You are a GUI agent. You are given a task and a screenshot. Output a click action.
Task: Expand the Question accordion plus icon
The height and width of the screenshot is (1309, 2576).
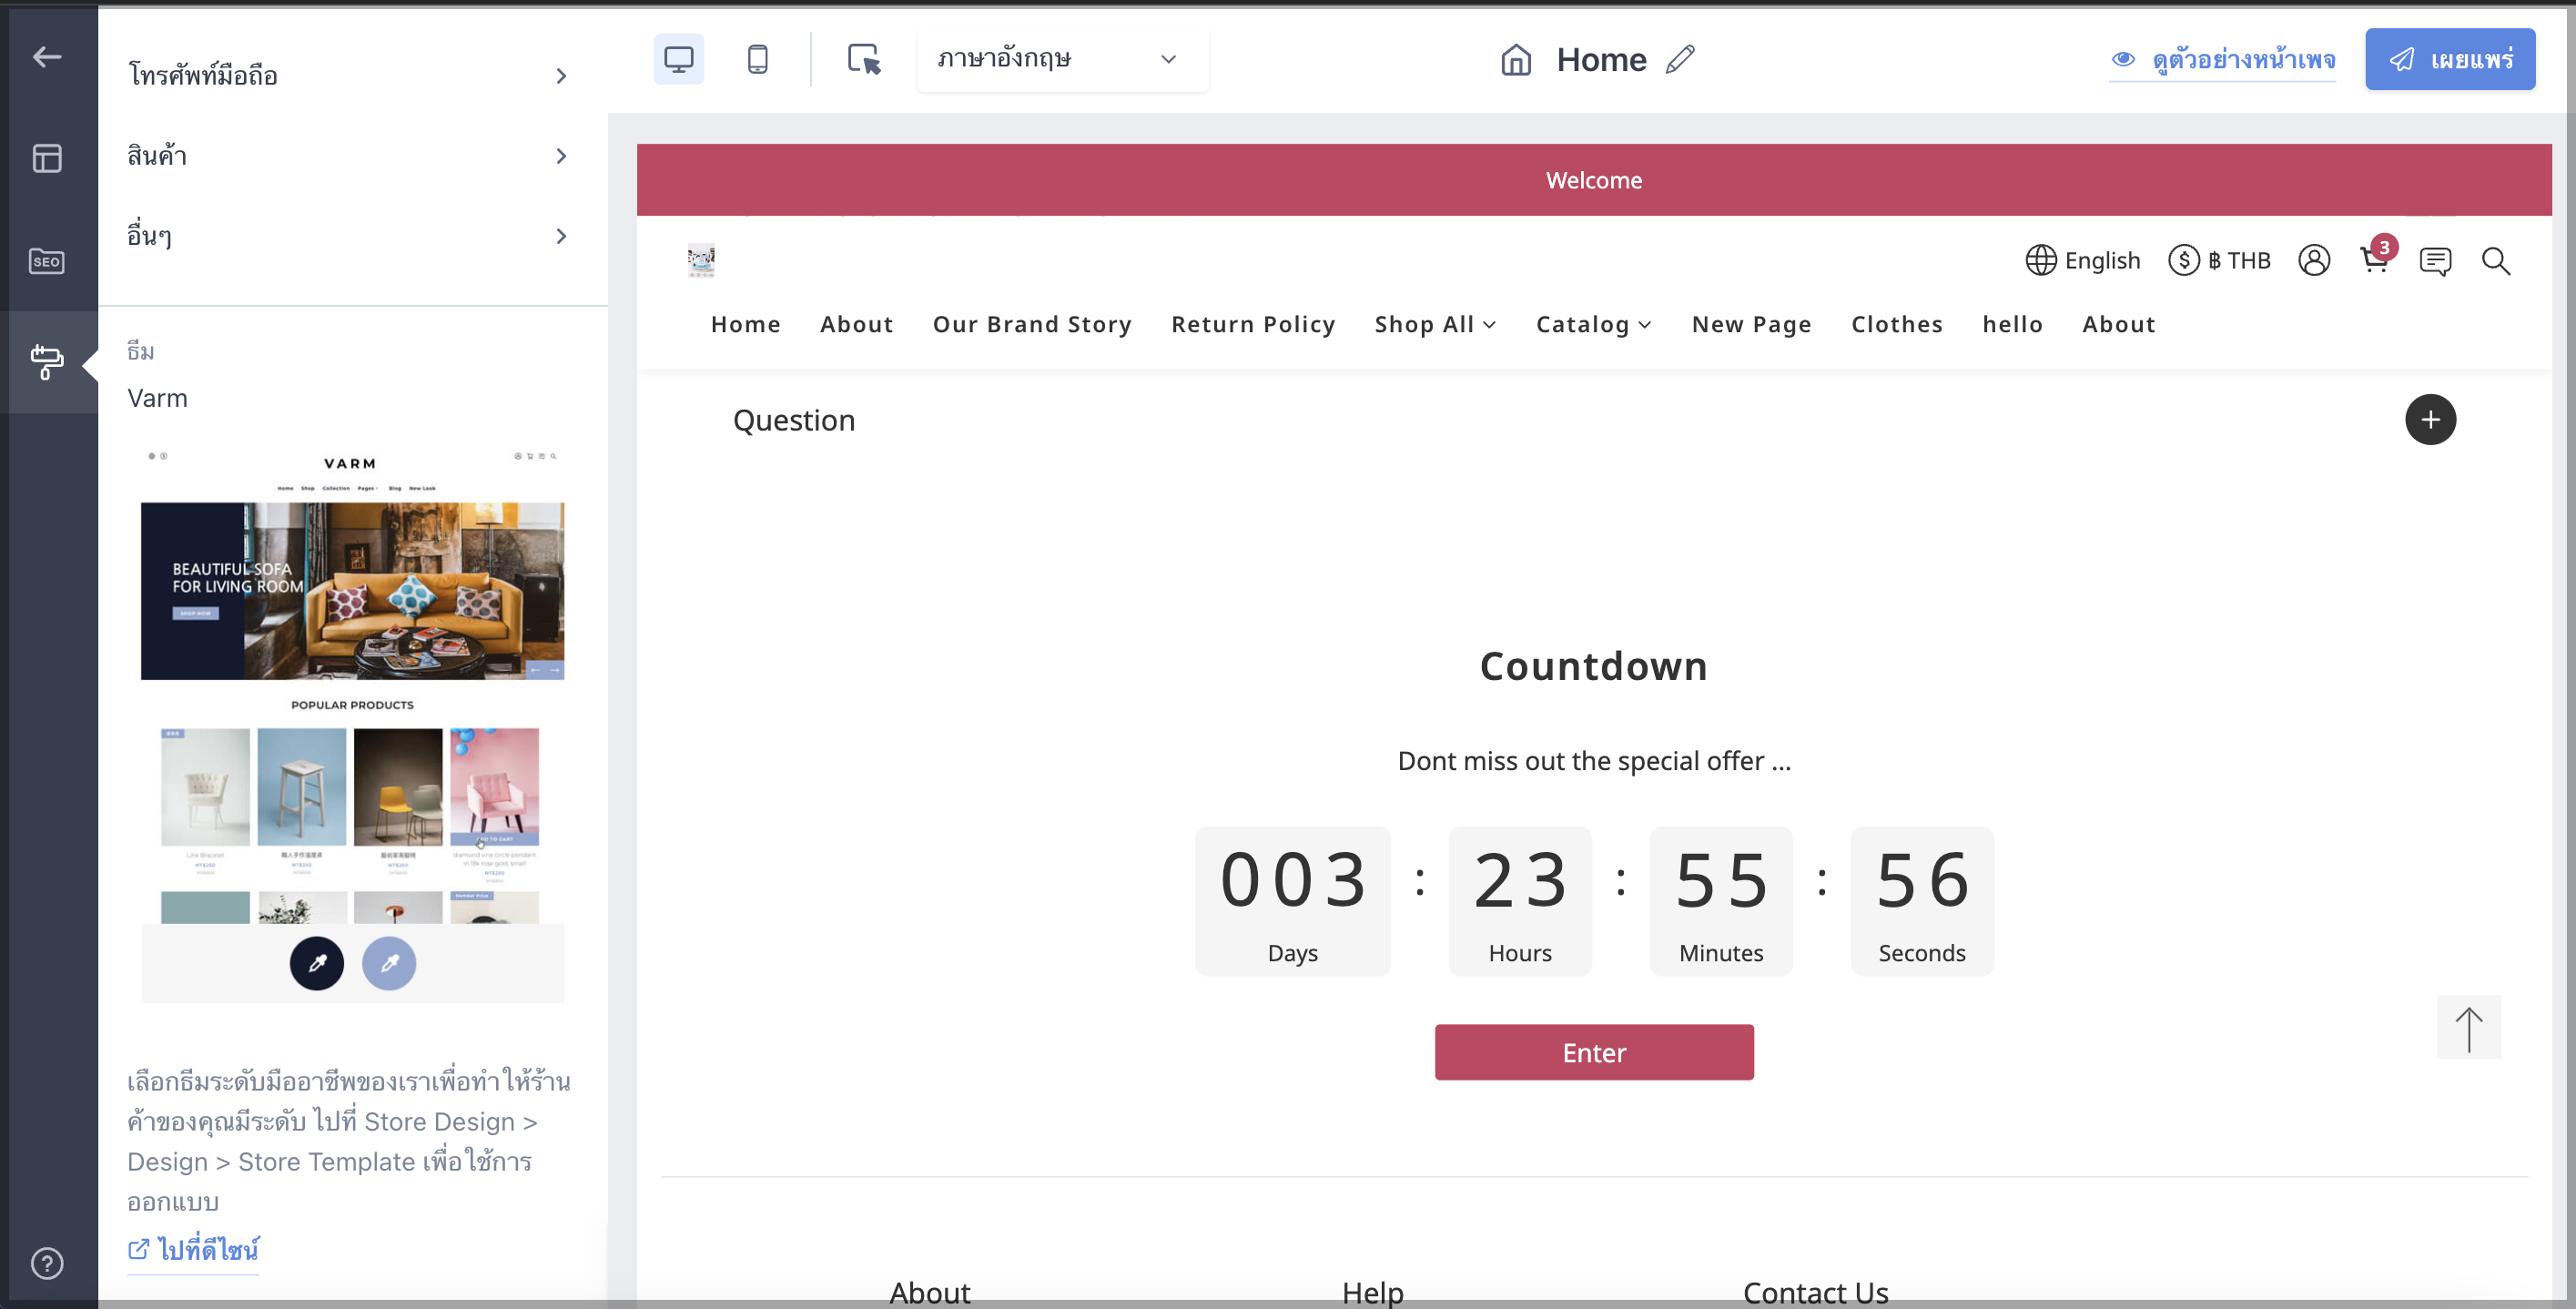point(2430,420)
